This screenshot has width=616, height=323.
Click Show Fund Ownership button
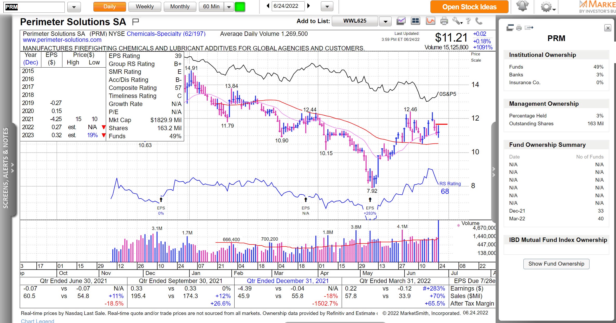pyautogui.click(x=556, y=264)
